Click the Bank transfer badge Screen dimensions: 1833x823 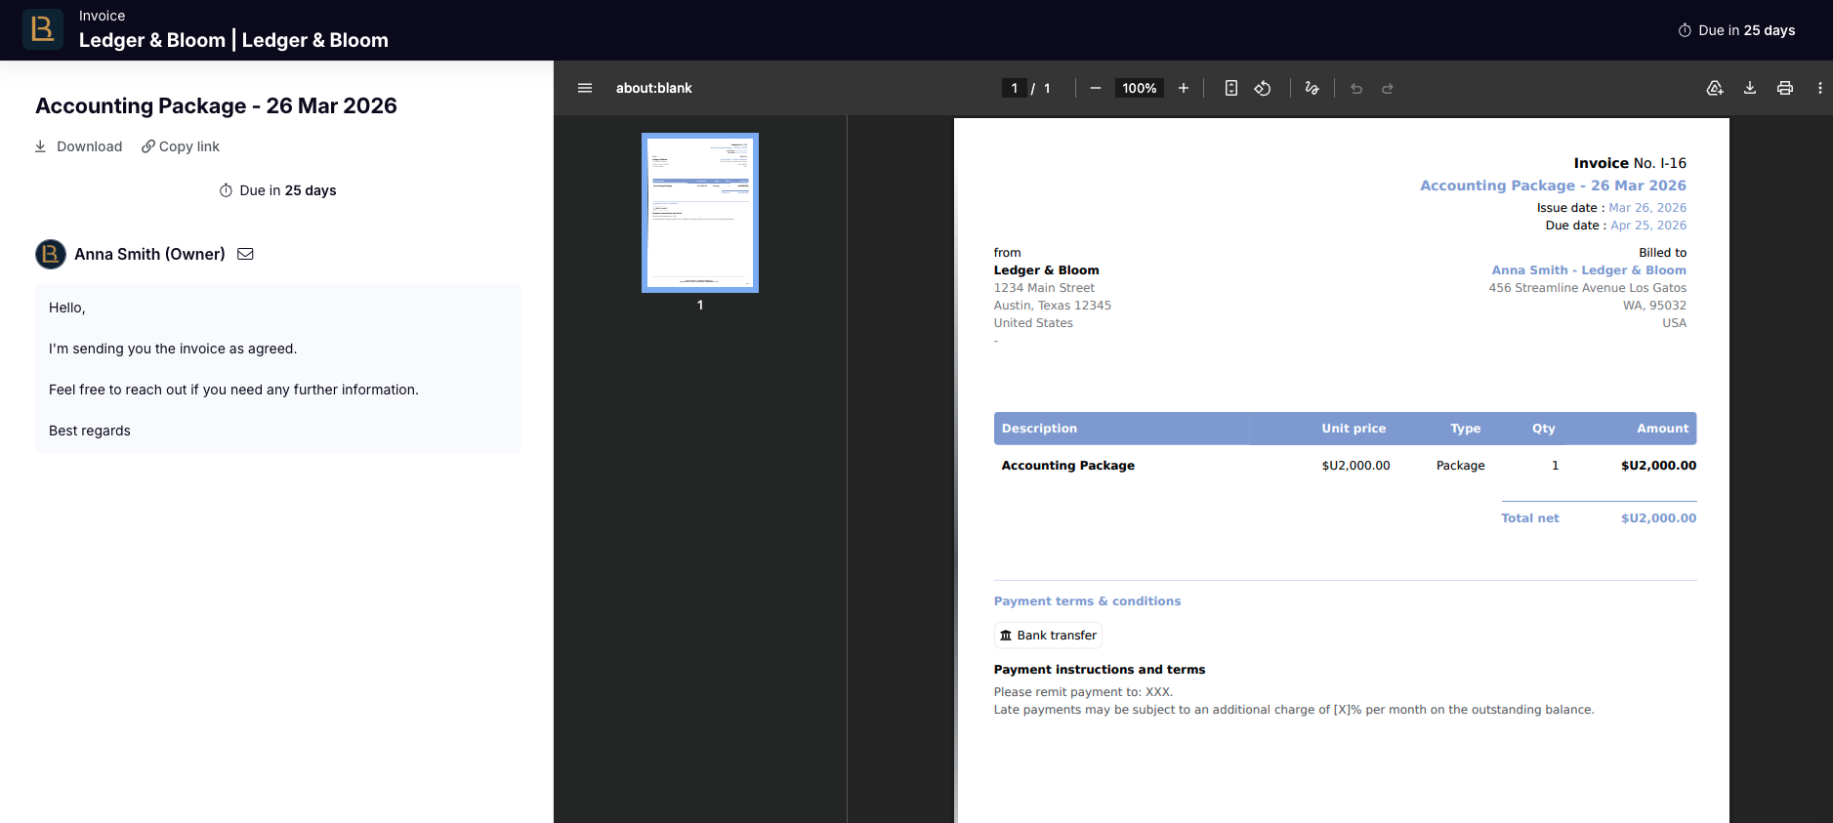[x=1048, y=636]
